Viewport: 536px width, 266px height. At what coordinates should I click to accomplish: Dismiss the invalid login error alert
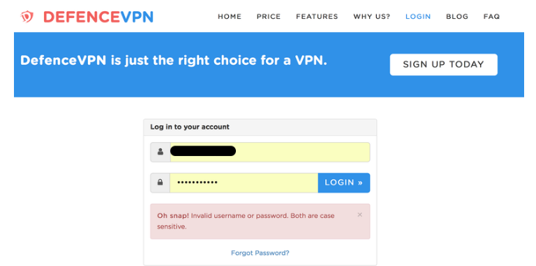[x=359, y=214]
